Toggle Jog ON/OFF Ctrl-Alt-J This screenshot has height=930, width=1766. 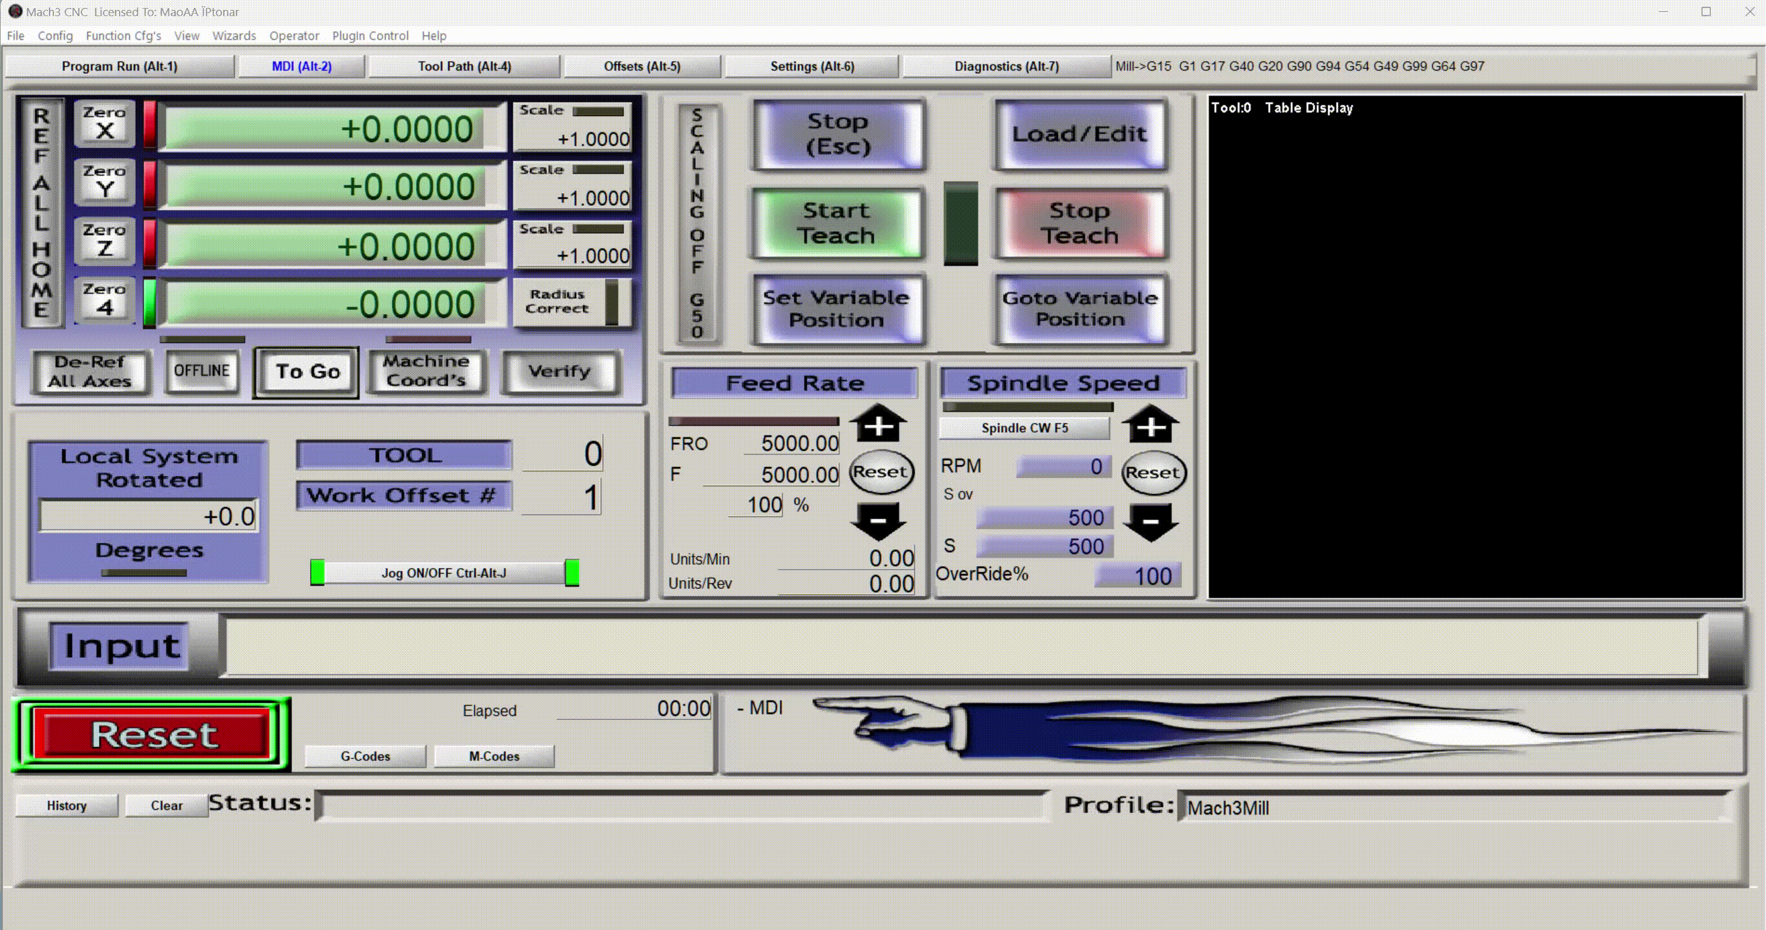click(x=443, y=573)
